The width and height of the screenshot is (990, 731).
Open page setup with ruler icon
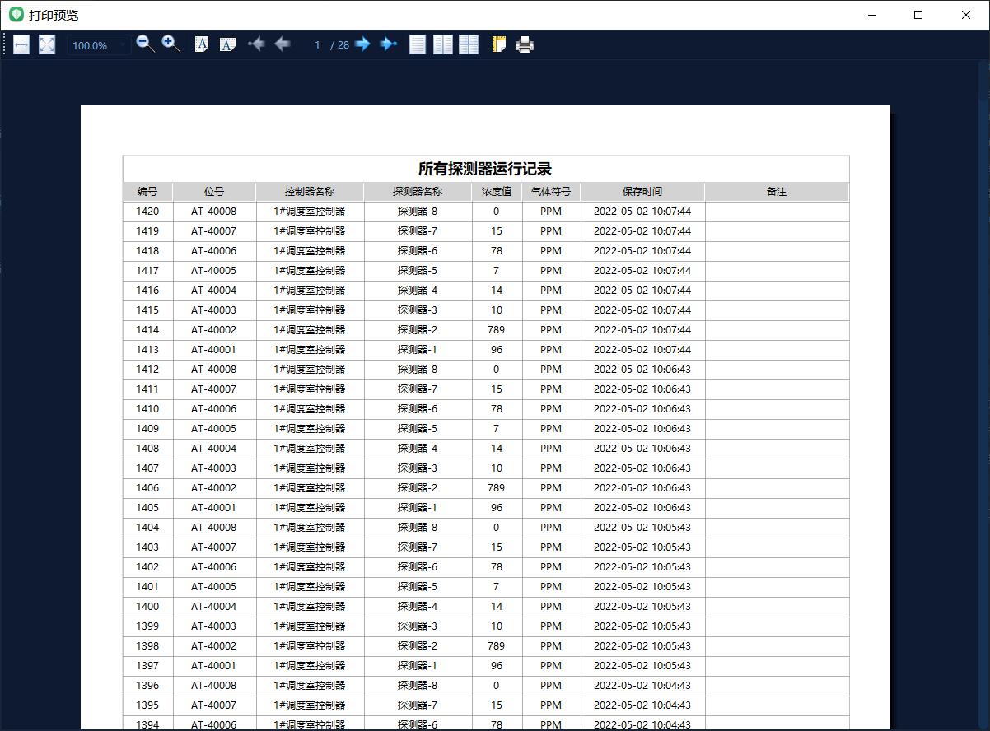[x=498, y=44]
